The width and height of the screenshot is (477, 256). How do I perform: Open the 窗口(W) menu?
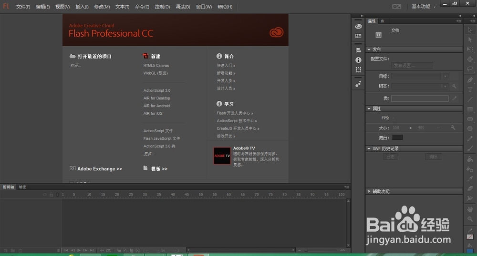pyautogui.click(x=204, y=7)
